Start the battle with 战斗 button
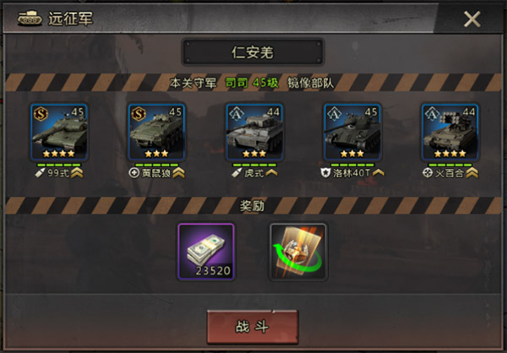 click(253, 327)
